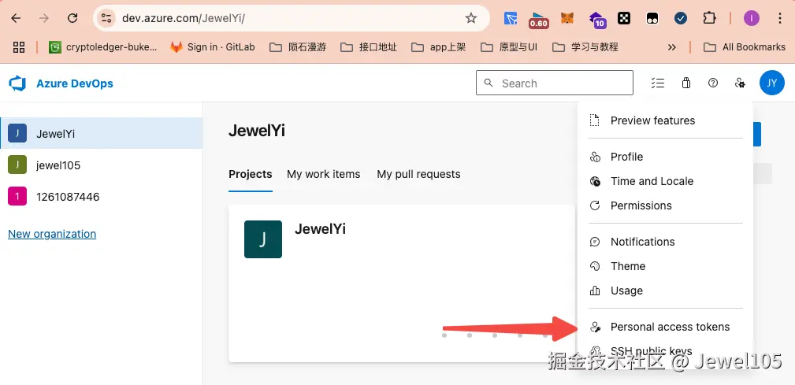The height and width of the screenshot is (385, 795).
Task: Select the 1261087446 organization
Action: tap(102, 197)
